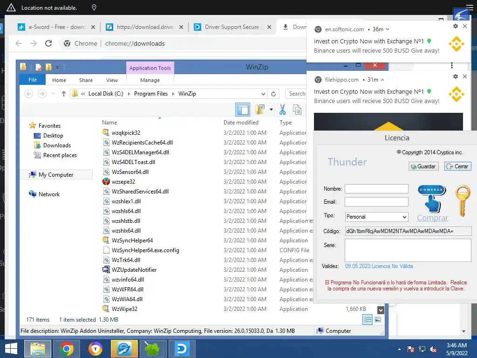Open the Share ribbon tab

(x=86, y=80)
